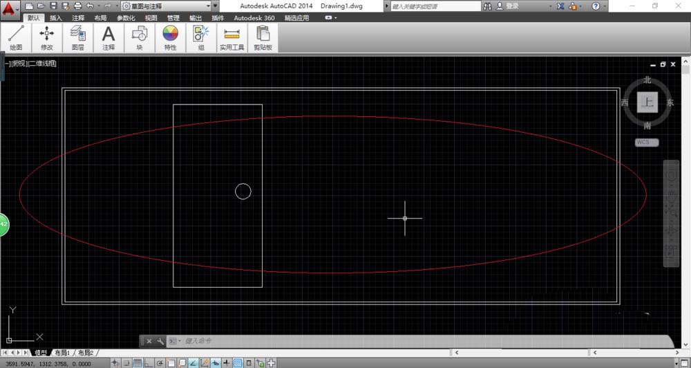This screenshot has height=368, width=691.
Task: Switch to the 布局2 layout tab
Action: (x=86, y=353)
